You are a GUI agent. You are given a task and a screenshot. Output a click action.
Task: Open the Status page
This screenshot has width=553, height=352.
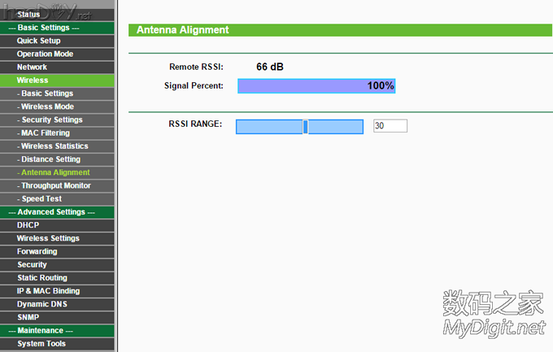28,15
